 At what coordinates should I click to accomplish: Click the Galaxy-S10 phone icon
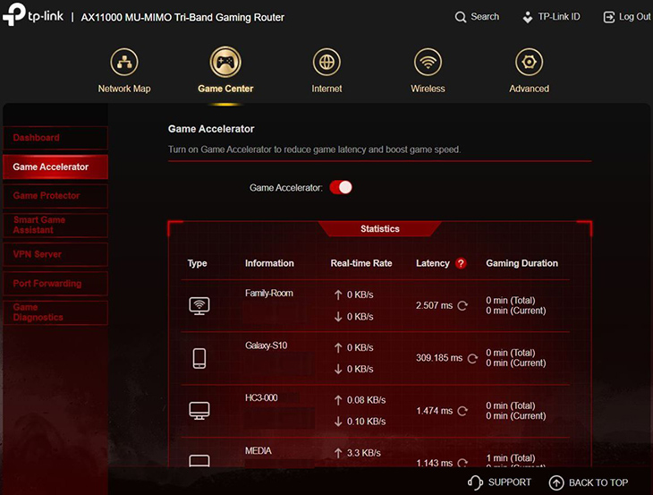click(199, 358)
